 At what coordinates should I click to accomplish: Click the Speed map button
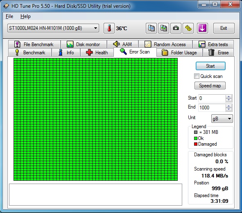tap(210, 86)
